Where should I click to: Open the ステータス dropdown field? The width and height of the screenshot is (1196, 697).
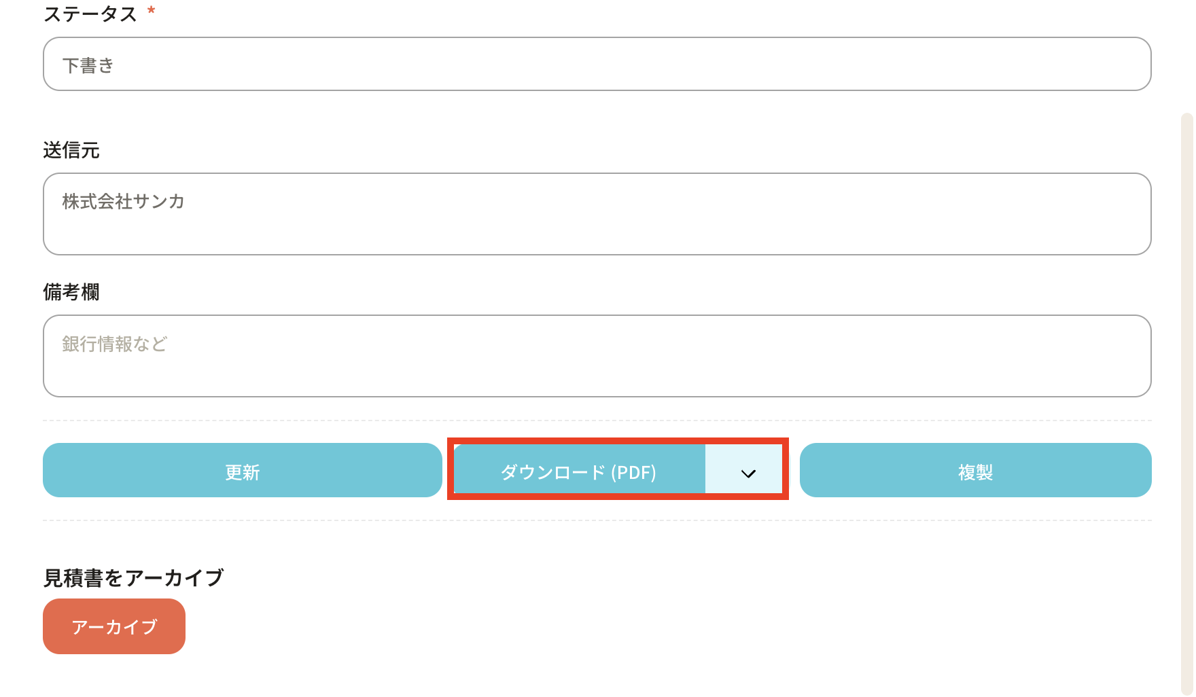point(597,64)
